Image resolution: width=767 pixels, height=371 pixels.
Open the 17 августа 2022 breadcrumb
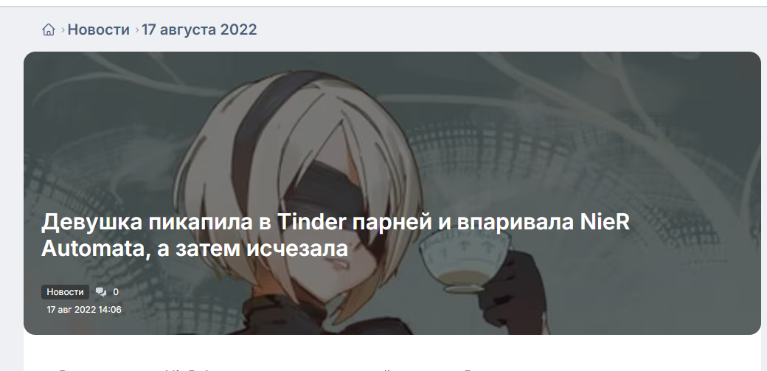pos(199,30)
